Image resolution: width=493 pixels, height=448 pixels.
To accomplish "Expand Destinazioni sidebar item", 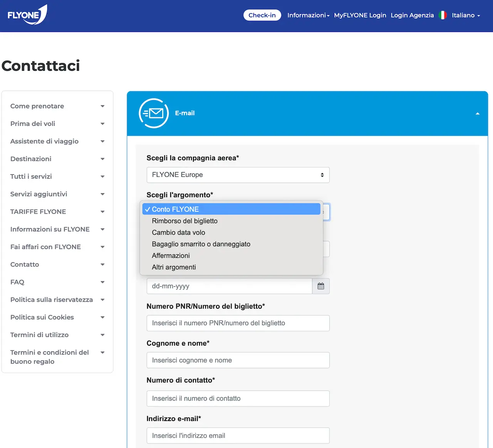I will pyautogui.click(x=57, y=159).
